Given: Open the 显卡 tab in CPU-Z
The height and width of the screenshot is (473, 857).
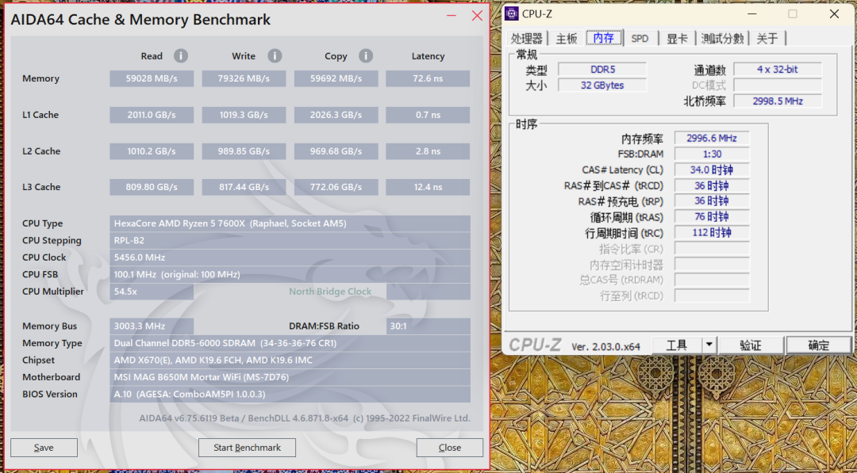Looking at the screenshot, I should click(677, 38).
